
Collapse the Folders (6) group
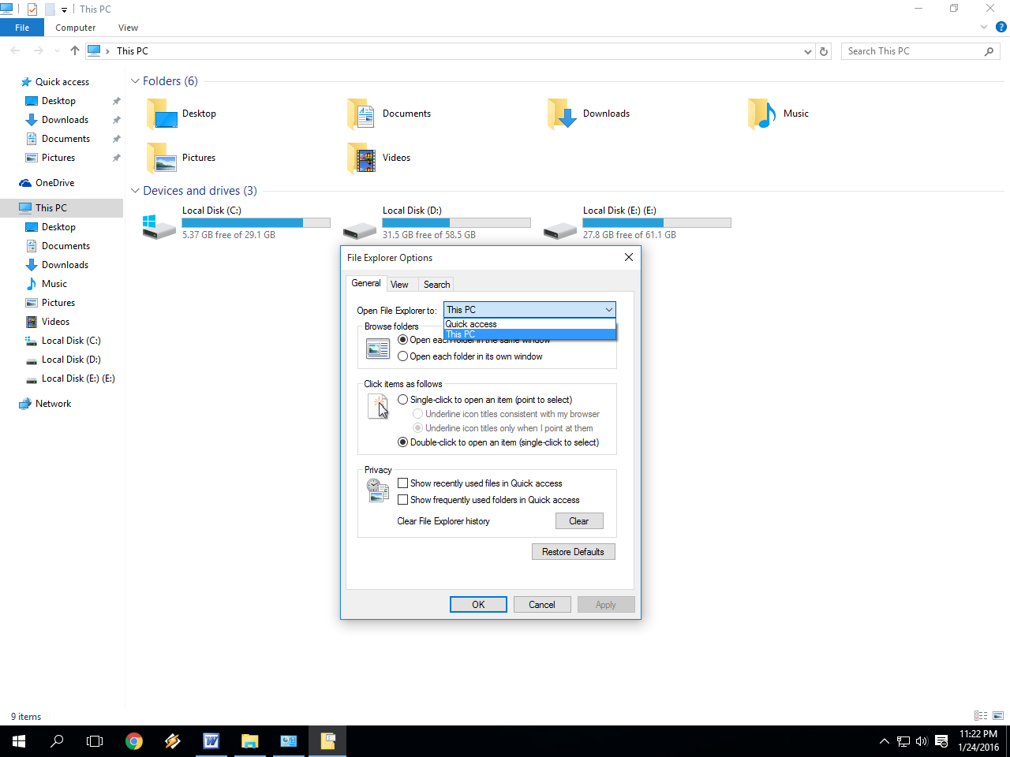pos(135,81)
